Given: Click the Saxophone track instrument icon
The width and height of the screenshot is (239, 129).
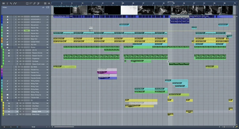Looking at the screenshot, I should tap(8, 25).
